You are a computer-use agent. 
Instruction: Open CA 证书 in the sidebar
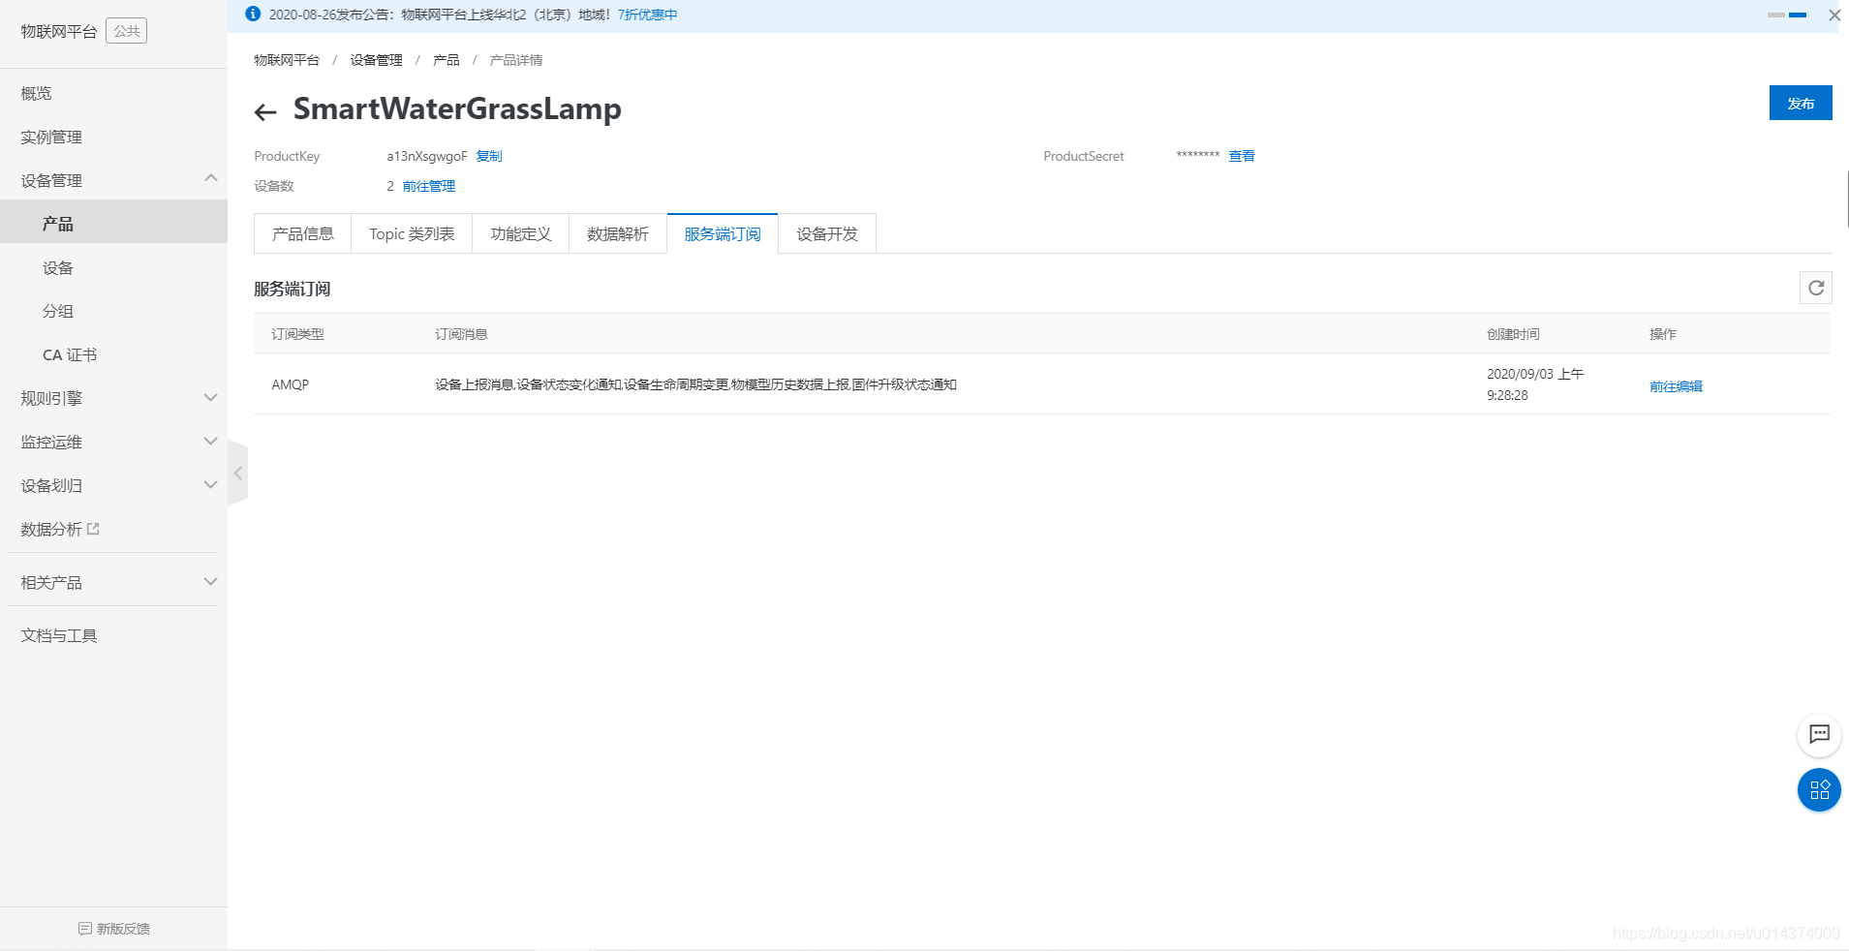pyautogui.click(x=70, y=354)
